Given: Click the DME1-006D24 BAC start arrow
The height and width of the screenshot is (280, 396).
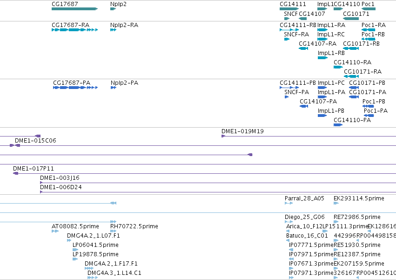Looking at the screenshot, I should click(x=41, y=192).
